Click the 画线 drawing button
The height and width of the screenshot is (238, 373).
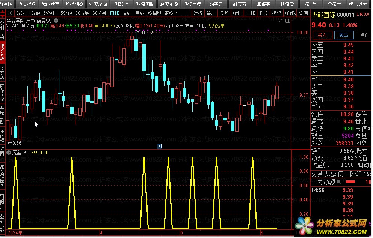click(250, 13)
